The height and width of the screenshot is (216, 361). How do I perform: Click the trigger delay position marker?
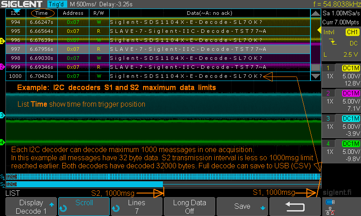tap(17, 10)
